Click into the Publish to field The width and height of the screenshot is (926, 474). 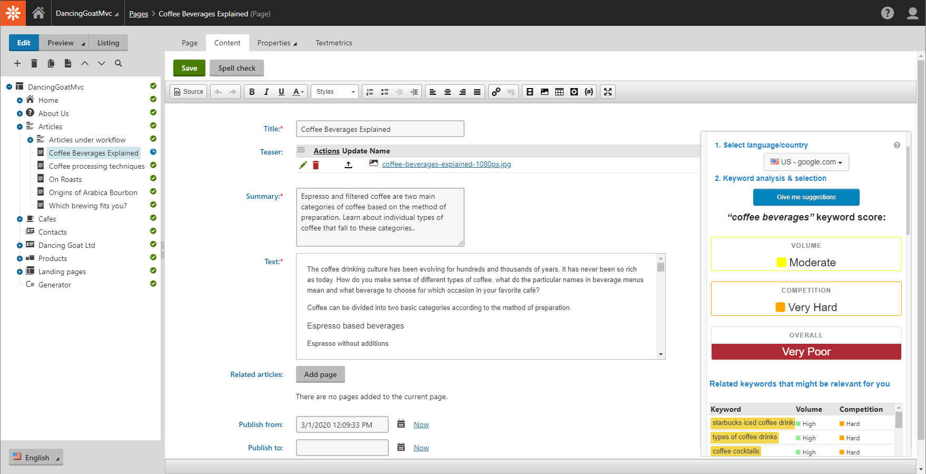[x=342, y=448]
